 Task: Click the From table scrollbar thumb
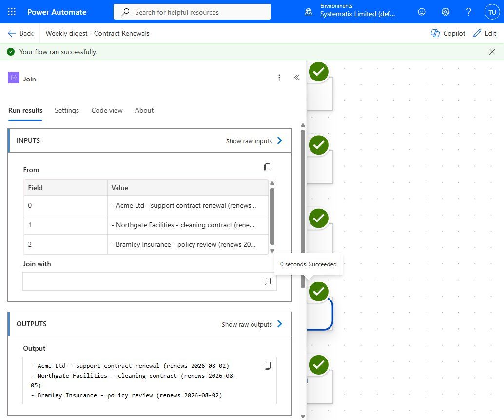click(272, 217)
